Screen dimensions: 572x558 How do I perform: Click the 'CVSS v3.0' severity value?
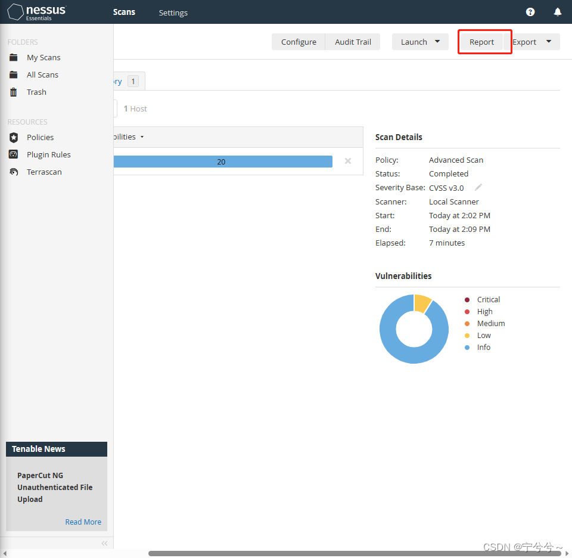pyautogui.click(x=446, y=188)
